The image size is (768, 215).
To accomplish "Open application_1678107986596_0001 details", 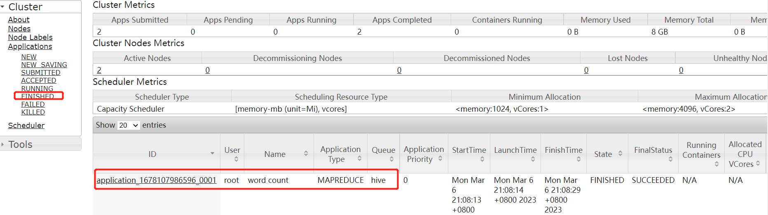I will pos(157,180).
